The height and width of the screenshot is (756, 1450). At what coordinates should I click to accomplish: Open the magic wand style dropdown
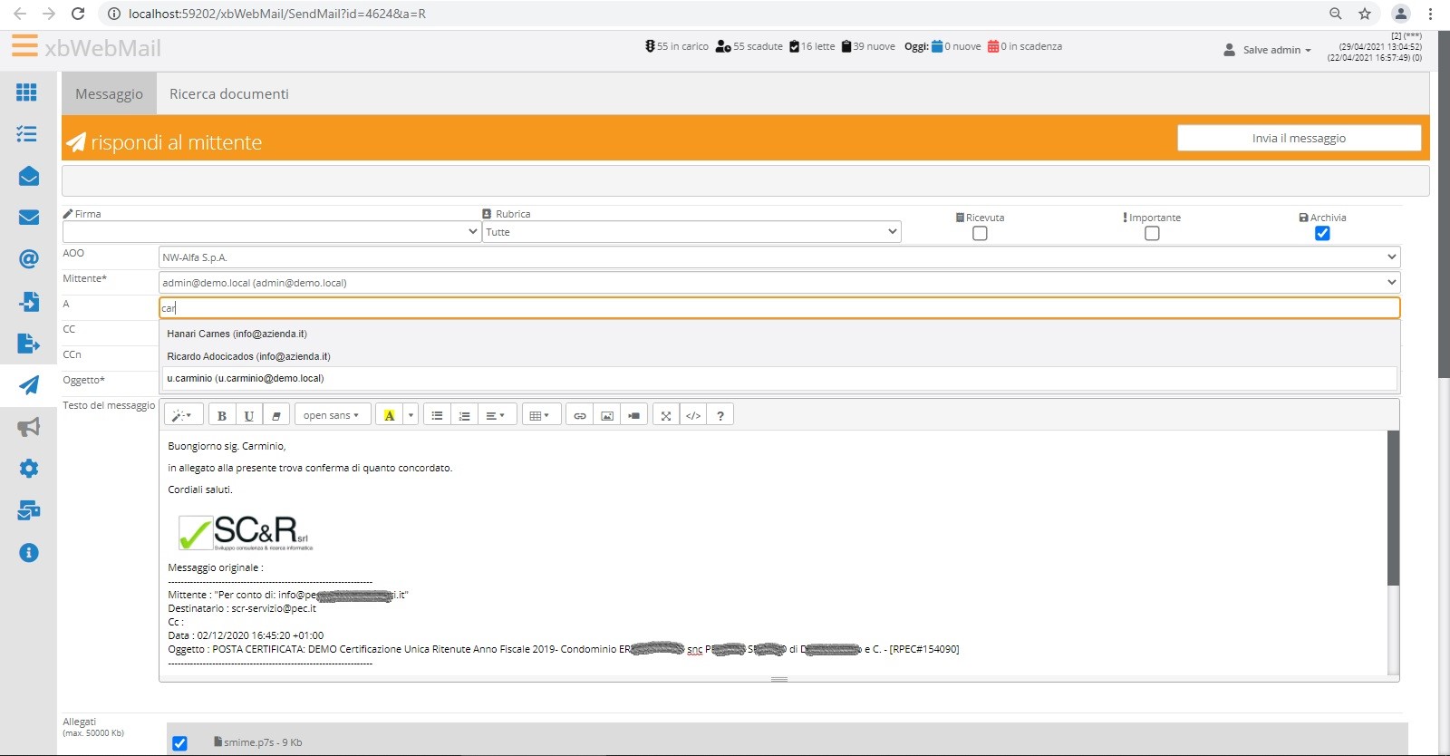[x=183, y=415]
